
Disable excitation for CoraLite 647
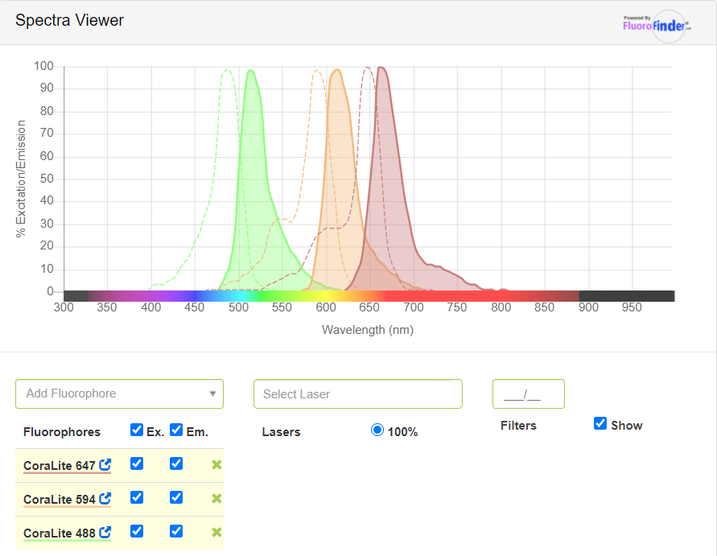coord(137,464)
